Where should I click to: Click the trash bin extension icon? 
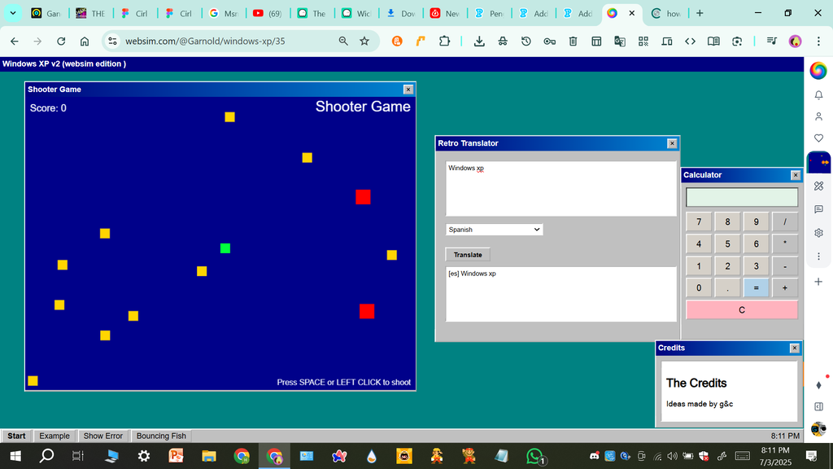573,41
